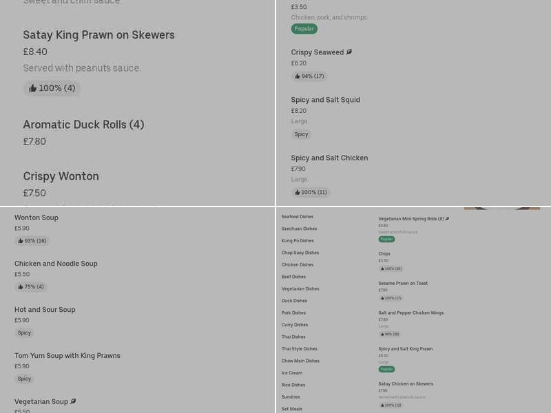Go to the Thai Style Dishes section

[300, 349]
